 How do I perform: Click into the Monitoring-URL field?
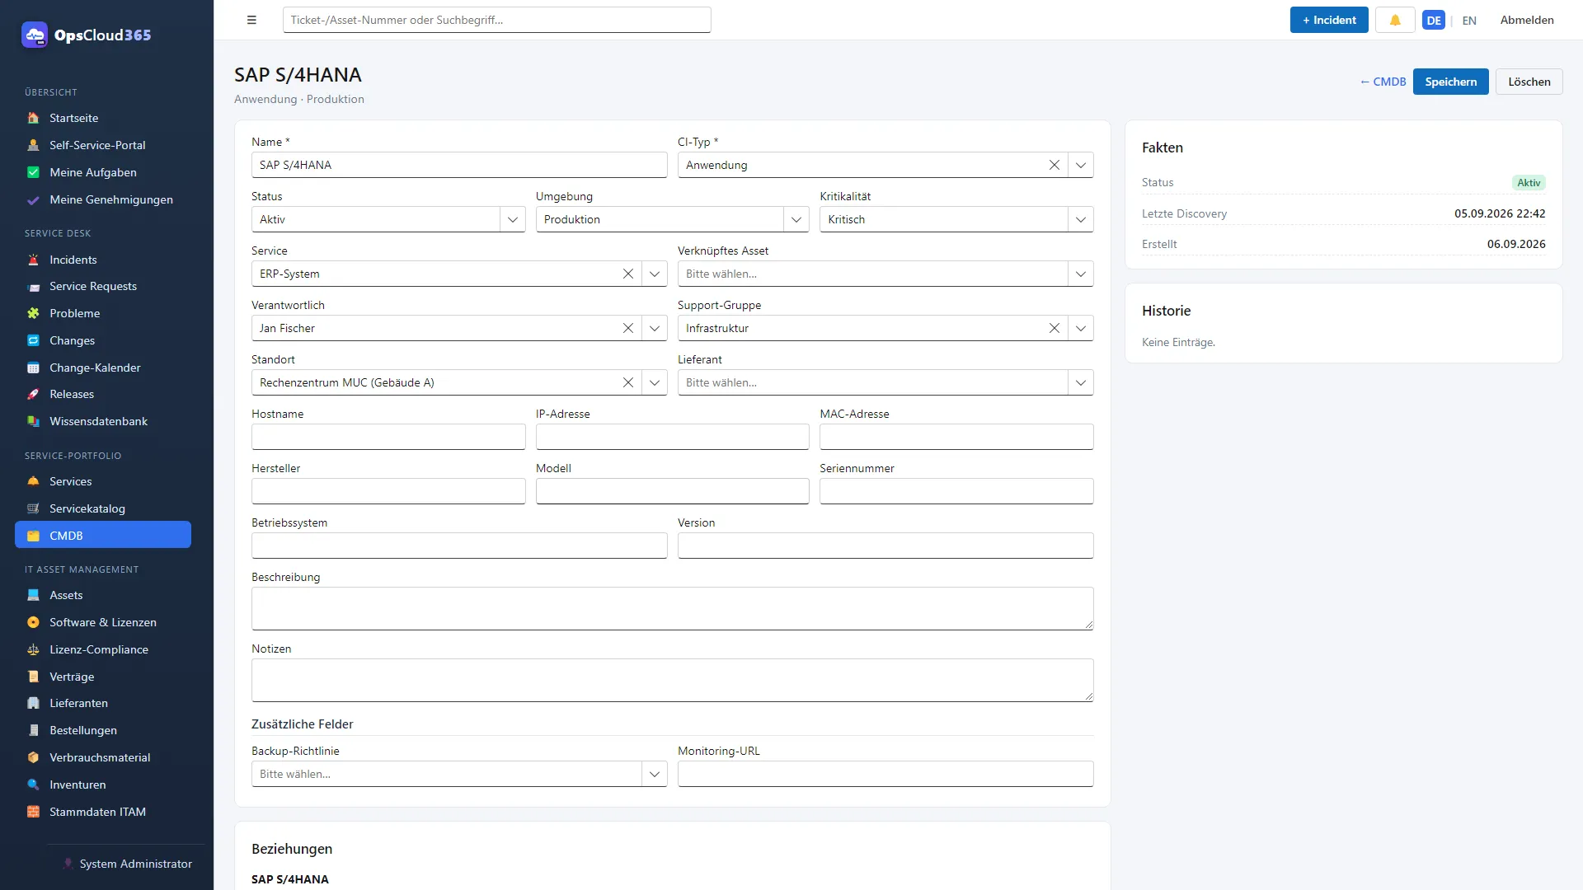click(885, 774)
